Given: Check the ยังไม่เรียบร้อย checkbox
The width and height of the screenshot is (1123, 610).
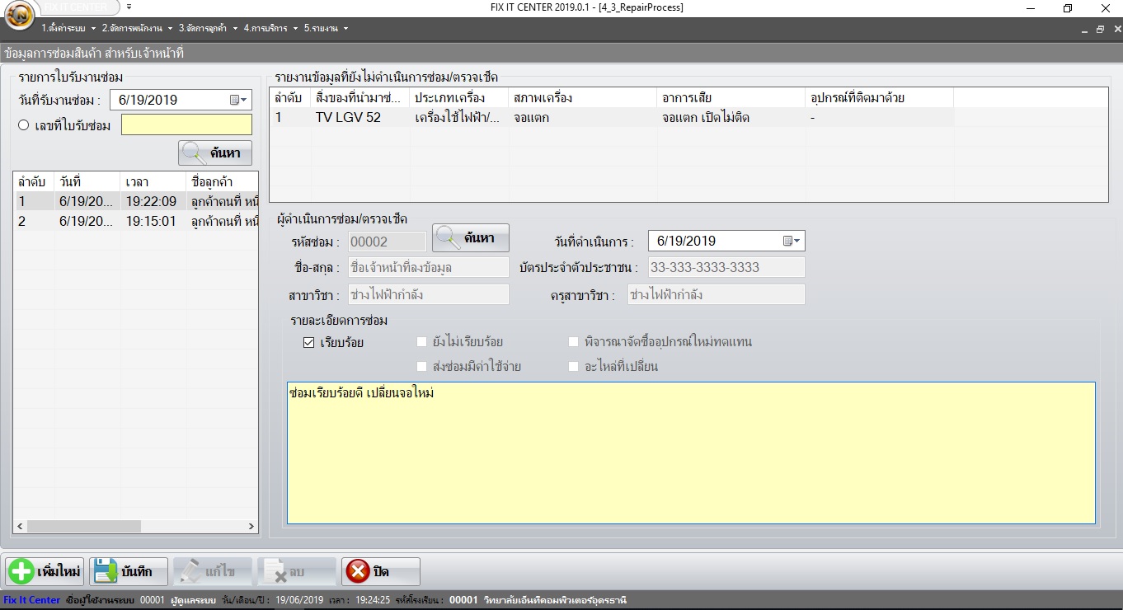Looking at the screenshot, I should [x=422, y=343].
